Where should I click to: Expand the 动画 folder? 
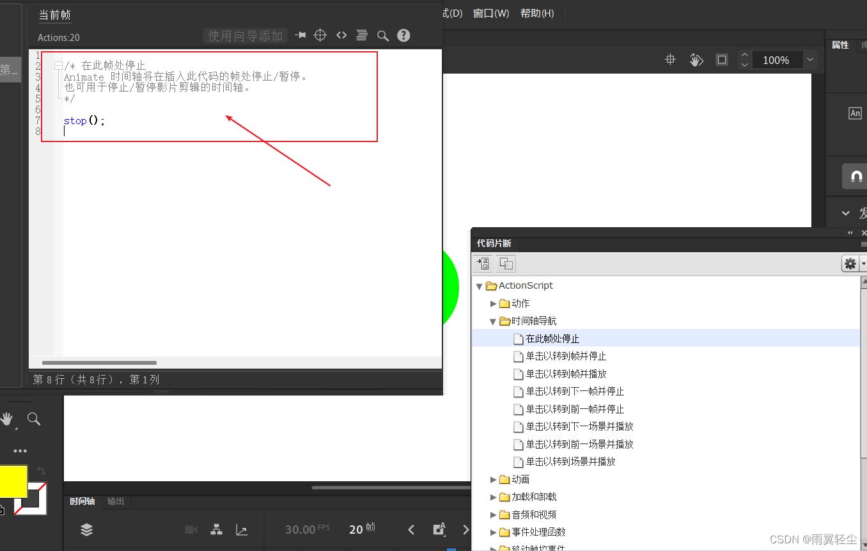(x=493, y=479)
